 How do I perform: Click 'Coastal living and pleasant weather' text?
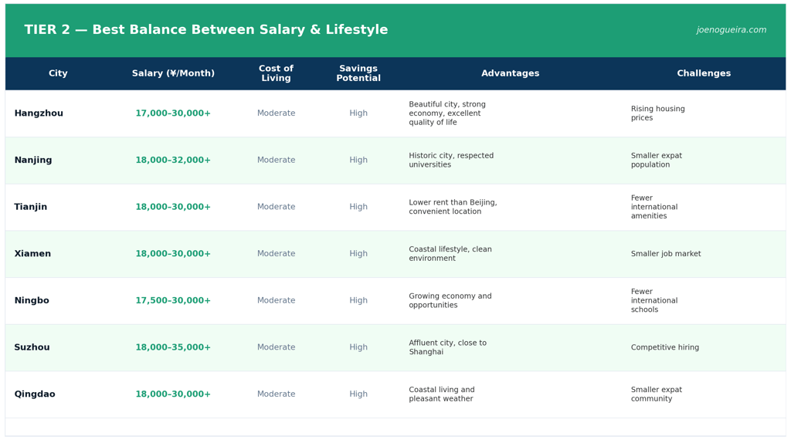(x=441, y=394)
